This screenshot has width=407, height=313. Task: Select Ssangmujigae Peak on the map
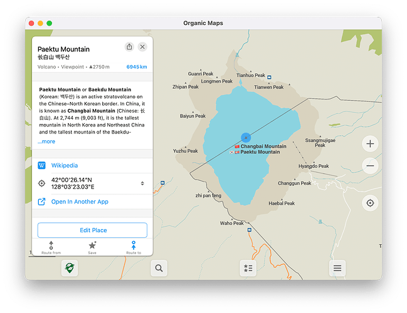pyautogui.click(x=320, y=143)
